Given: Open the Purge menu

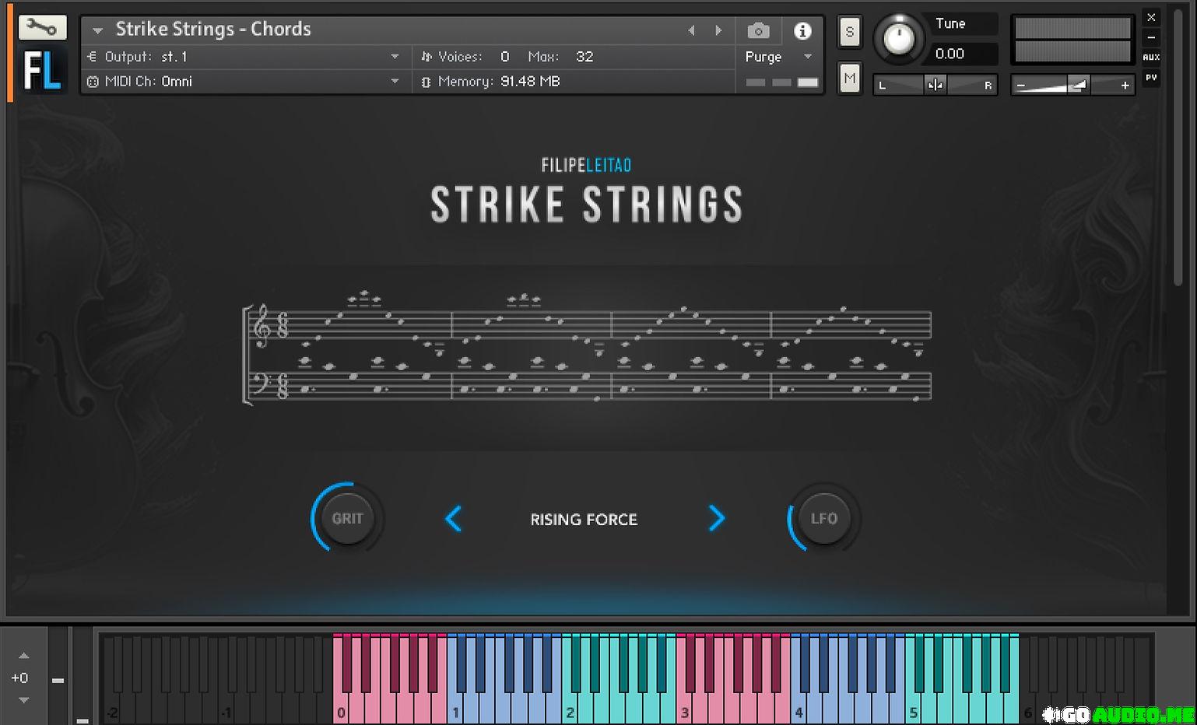Looking at the screenshot, I should coord(778,56).
